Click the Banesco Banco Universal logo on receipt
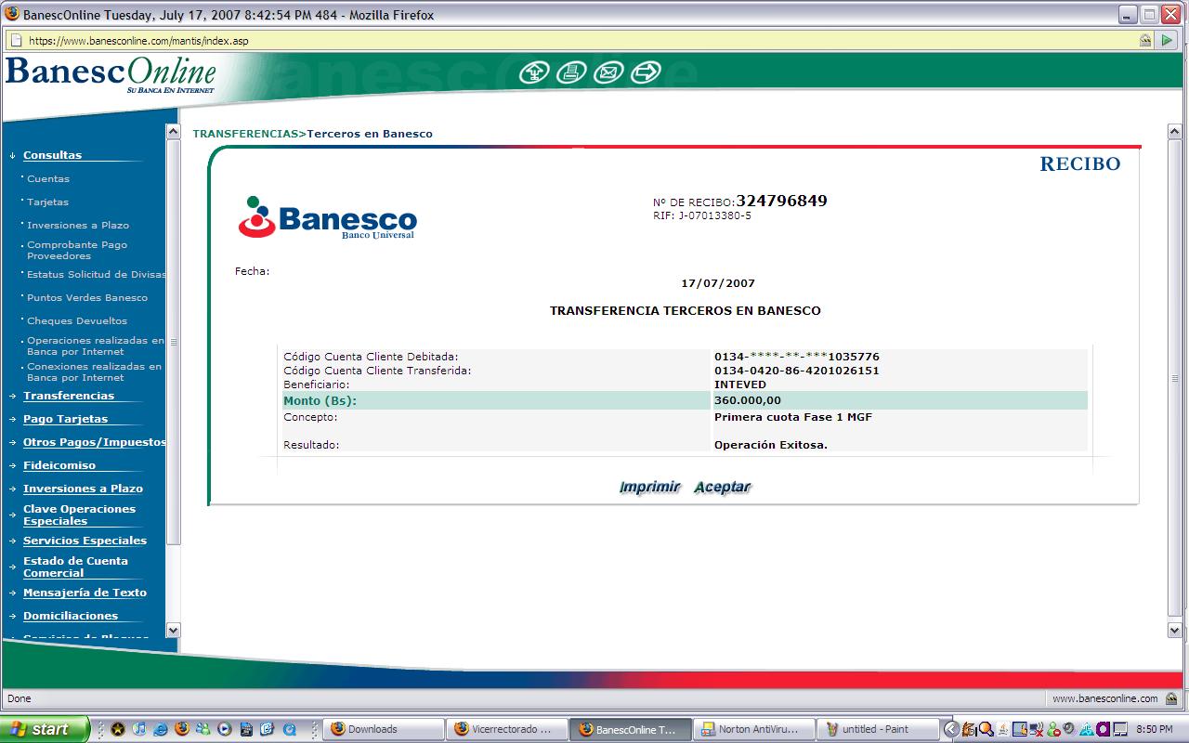 [328, 217]
